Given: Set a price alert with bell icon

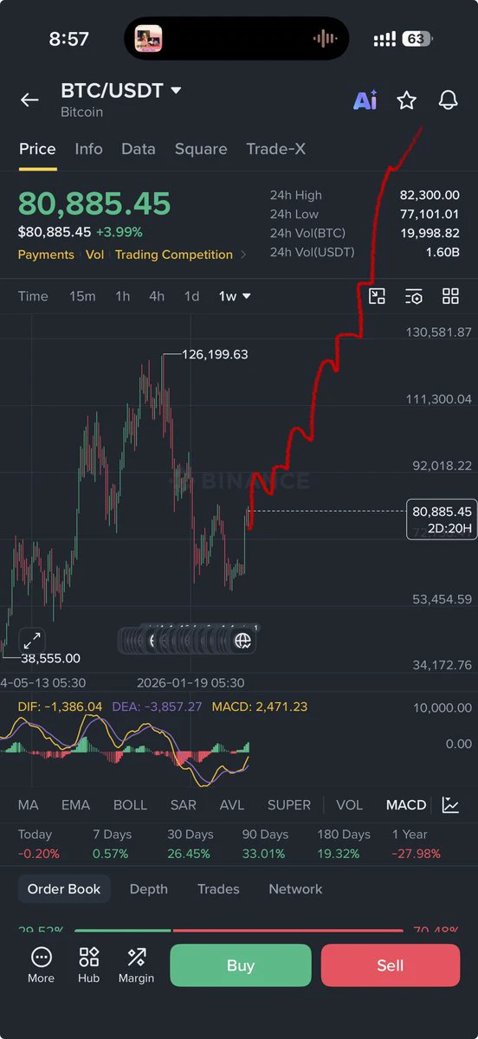Looking at the screenshot, I should tap(448, 100).
